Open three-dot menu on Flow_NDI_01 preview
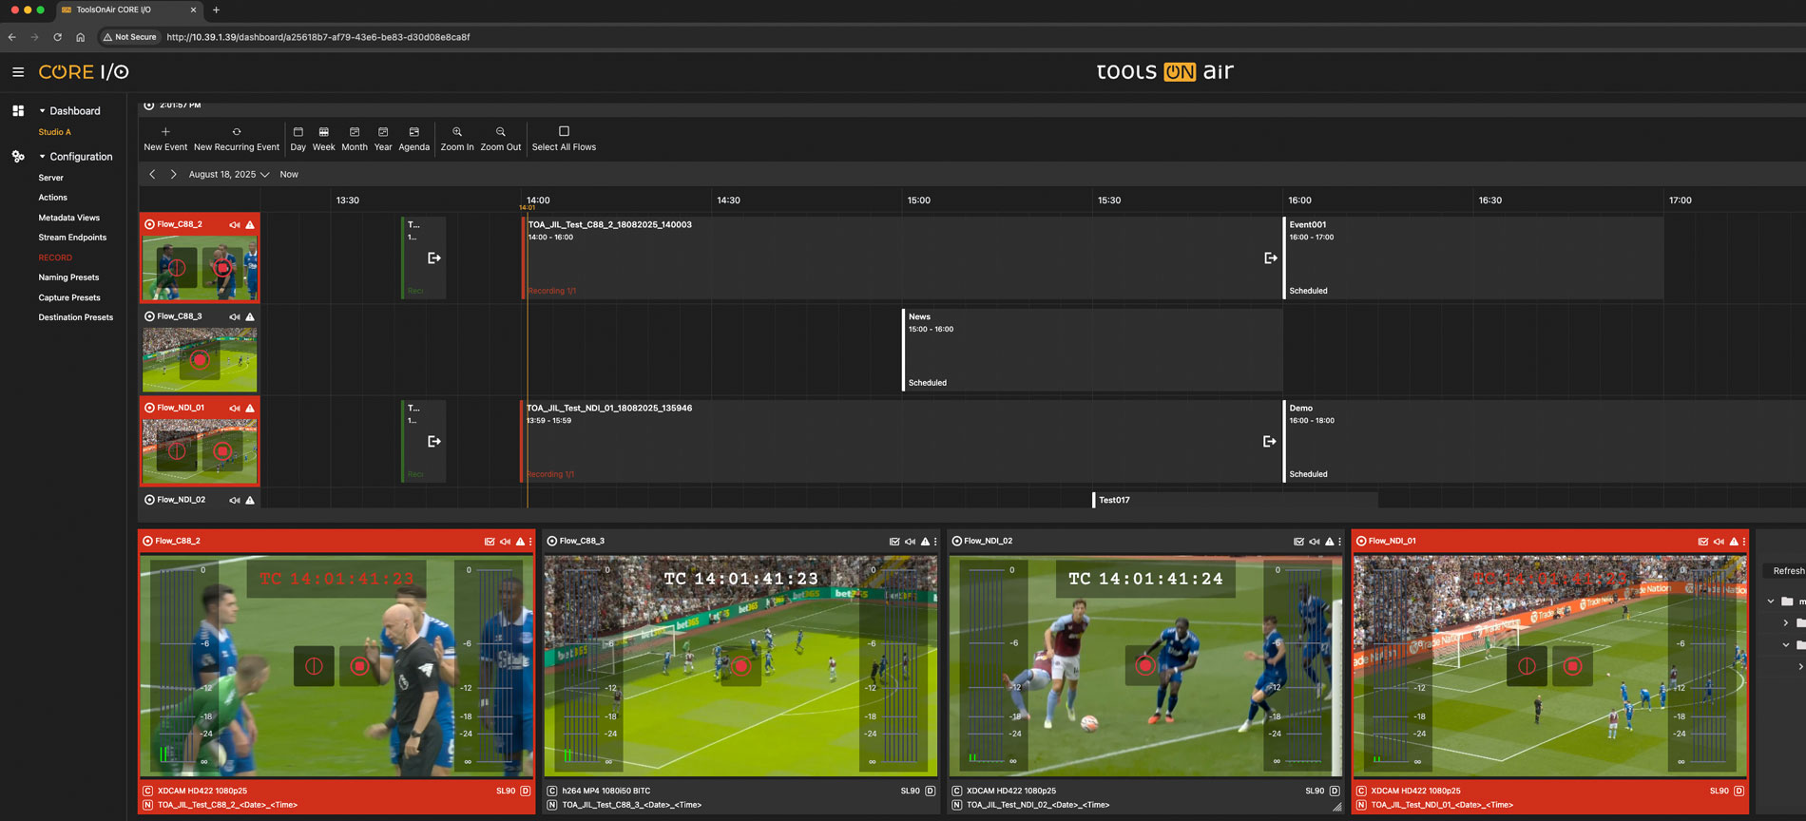Image resolution: width=1806 pixels, height=821 pixels. pos(1743,542)
